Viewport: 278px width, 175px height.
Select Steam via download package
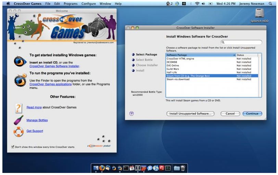212,79
